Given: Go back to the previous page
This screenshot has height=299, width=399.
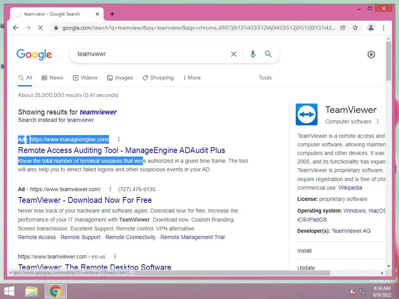Looking at the screenshot, I should (x=16, y=28).
